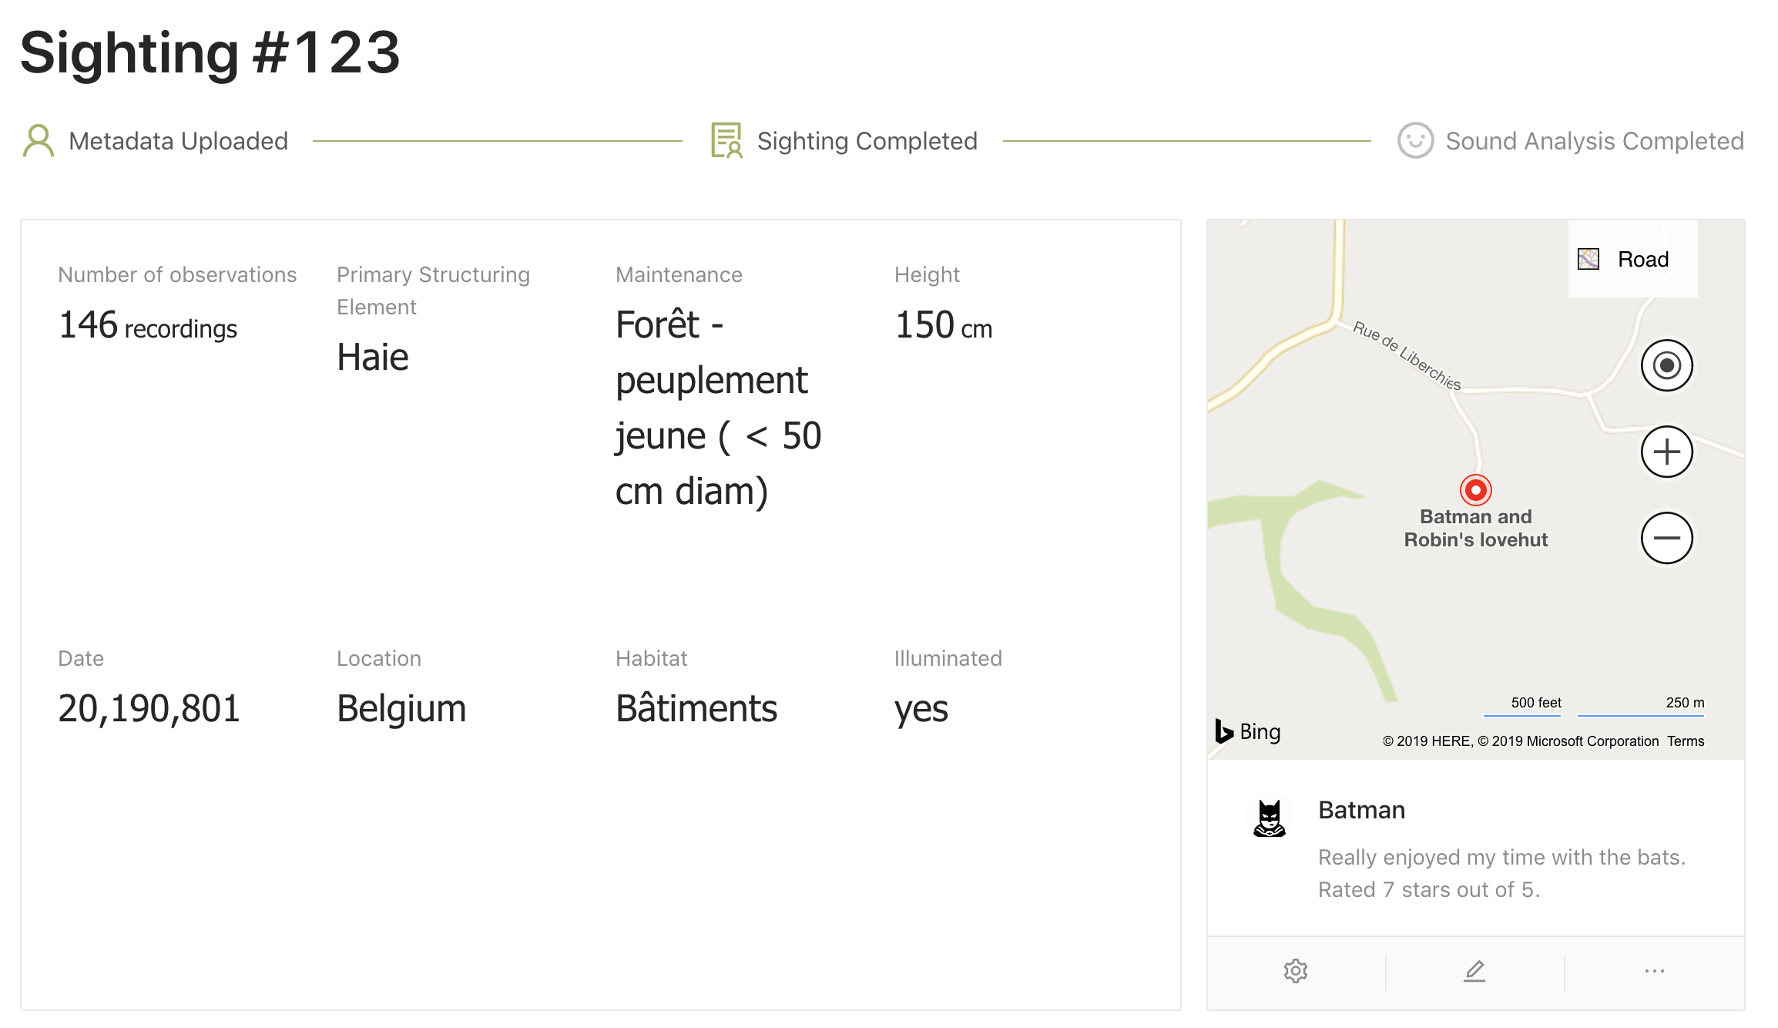Screen dimensions: 1778x1028
Task: Zoom in on the map
Action: pyautogui.click(x=1666, y=452)
